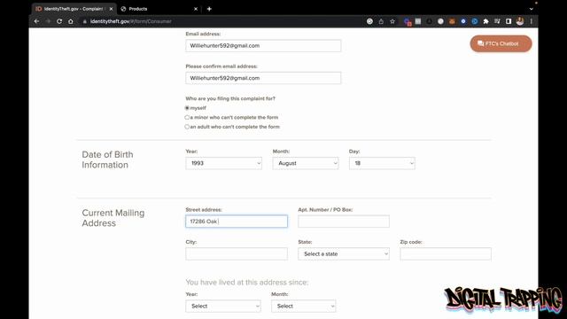Image resolution: width=567 pixels, height=319 pixels.
Task: Open the user profile avatar
Action: click(x=520, y=21)
